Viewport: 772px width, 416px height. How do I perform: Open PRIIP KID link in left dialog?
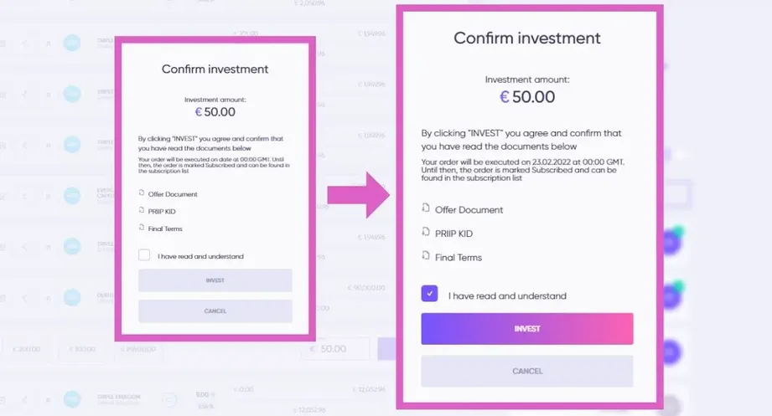pyautogui.click(x=162, y=212)
